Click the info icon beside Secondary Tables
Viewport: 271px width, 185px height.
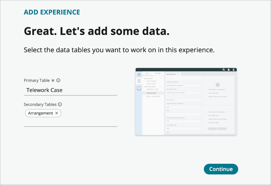coord(60,104)
